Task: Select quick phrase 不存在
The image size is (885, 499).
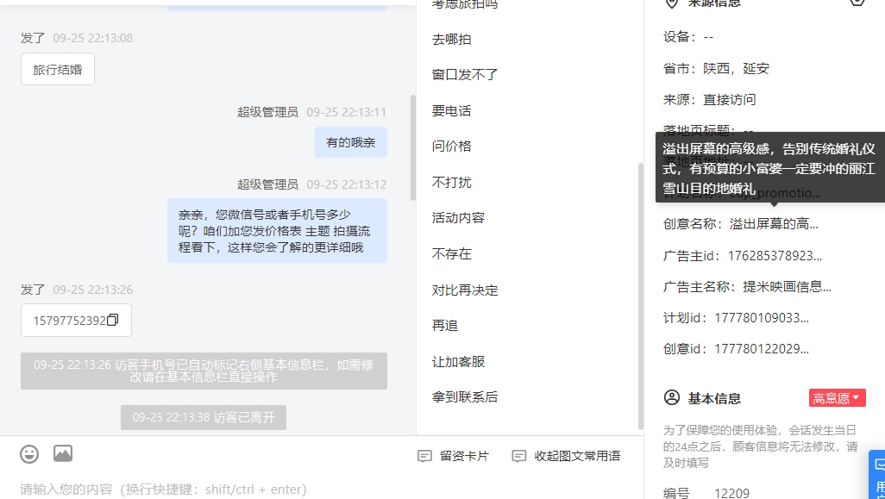Action: pyautogui.click(x=451, y=253)
